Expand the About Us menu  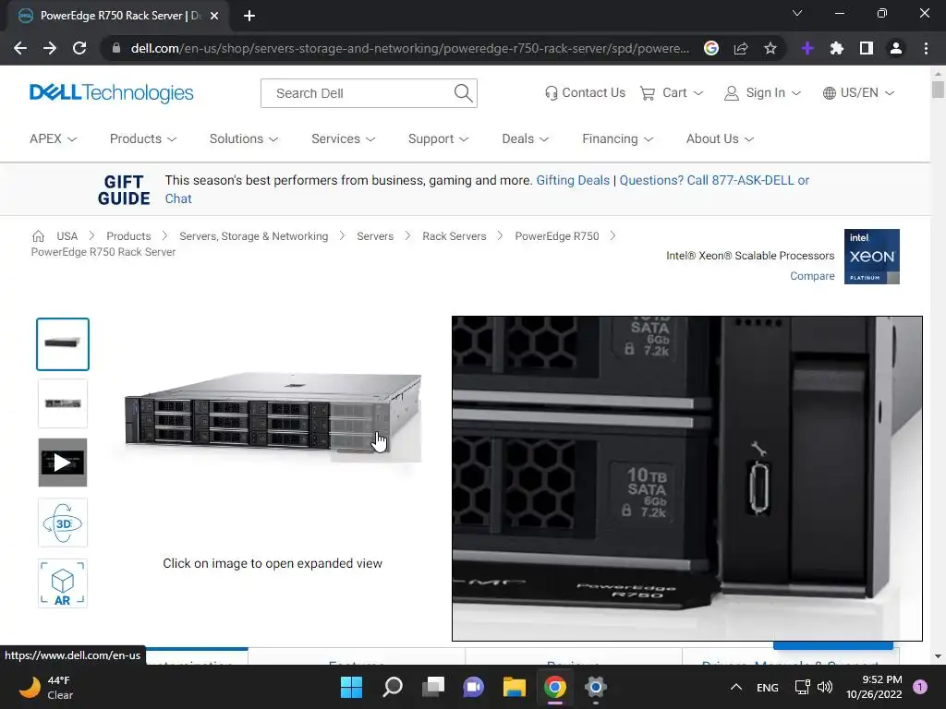[720, 138]
